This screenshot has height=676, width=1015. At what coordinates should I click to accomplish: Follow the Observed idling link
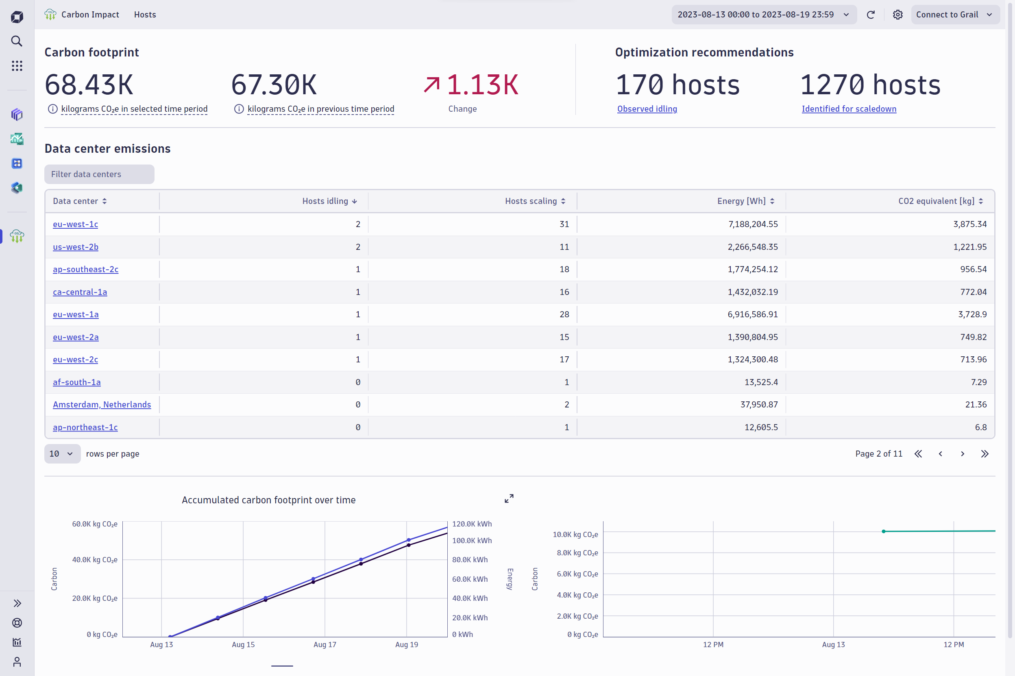click(x=647, y=108)
